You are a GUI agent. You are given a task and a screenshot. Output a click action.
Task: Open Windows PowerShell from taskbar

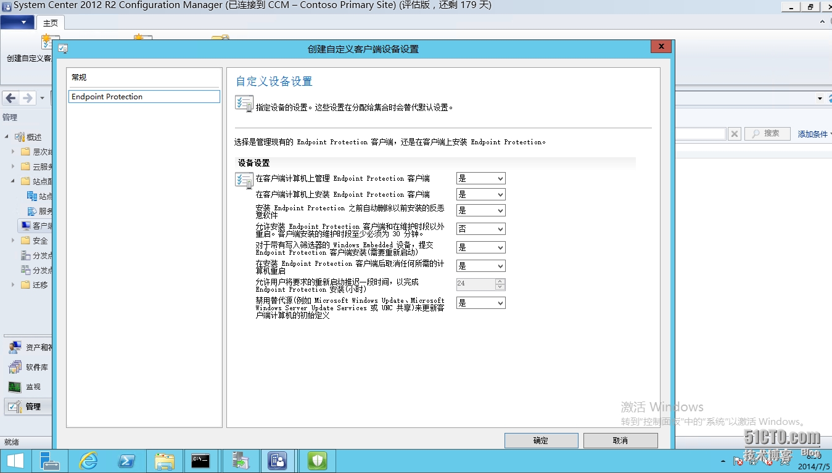(x=127, y=461)
